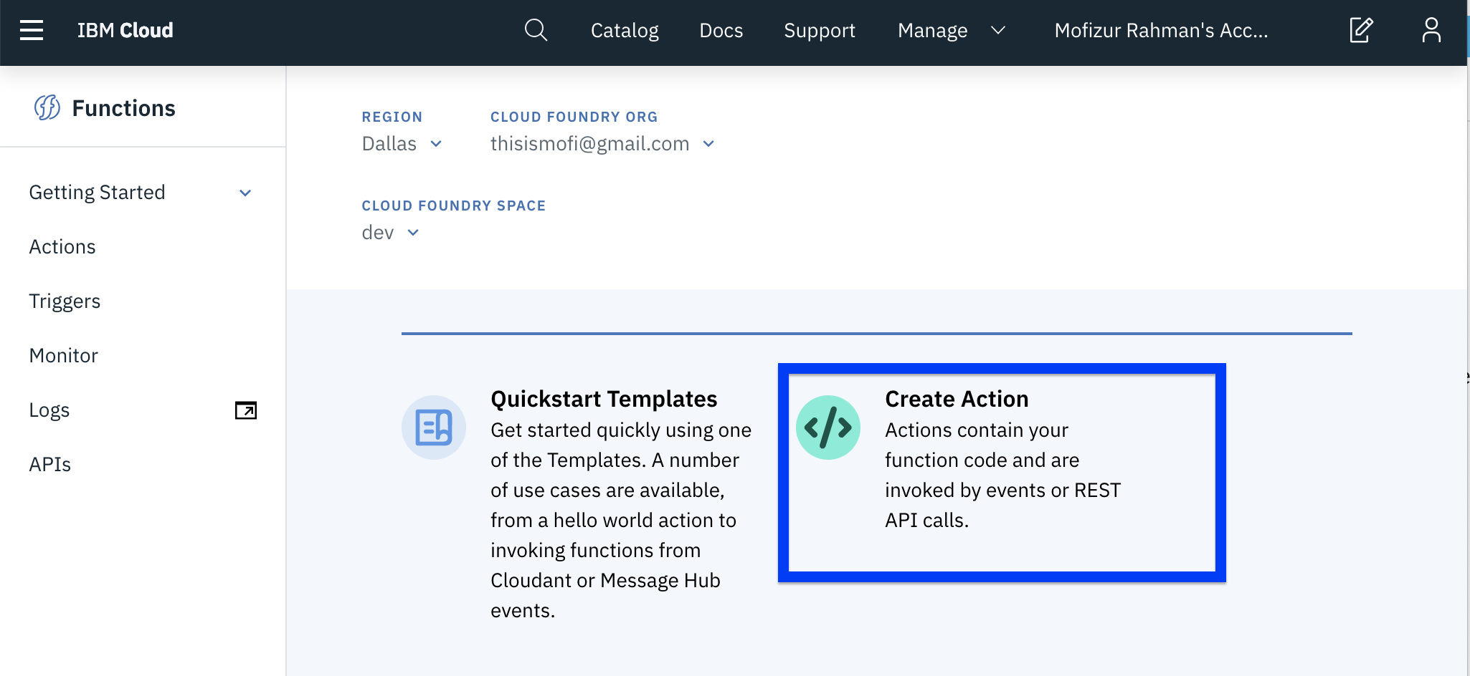Open the feedback edit icon

tap(1361, 30)
